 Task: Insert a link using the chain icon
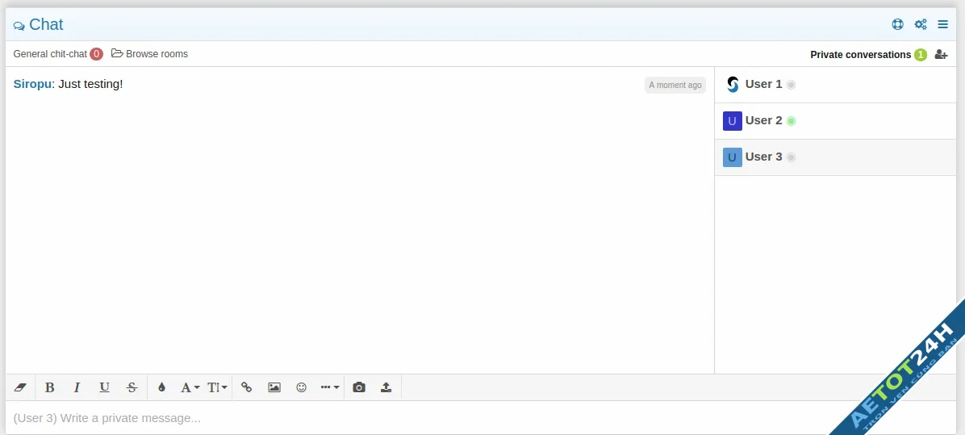point(247,387)
